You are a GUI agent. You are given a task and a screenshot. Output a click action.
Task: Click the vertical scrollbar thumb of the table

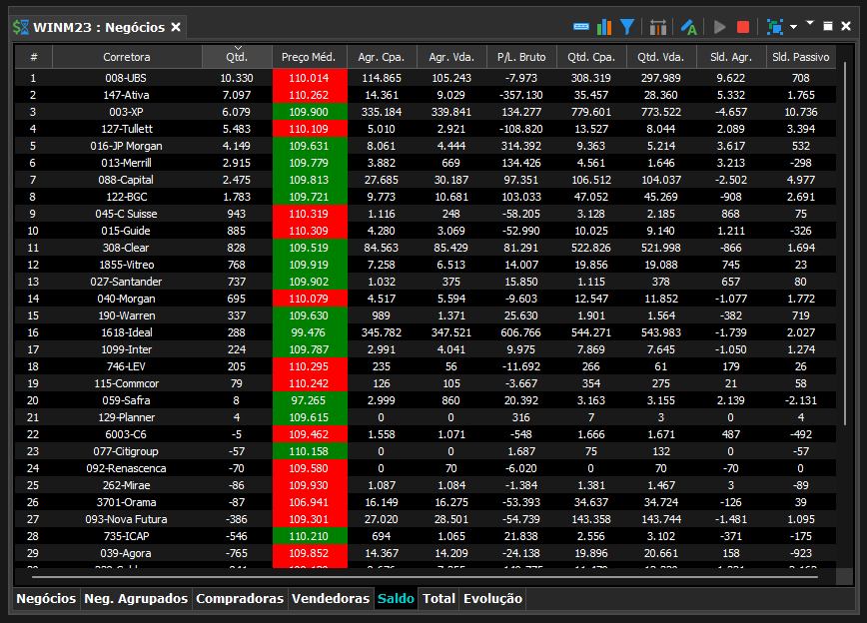click(845, 244)
